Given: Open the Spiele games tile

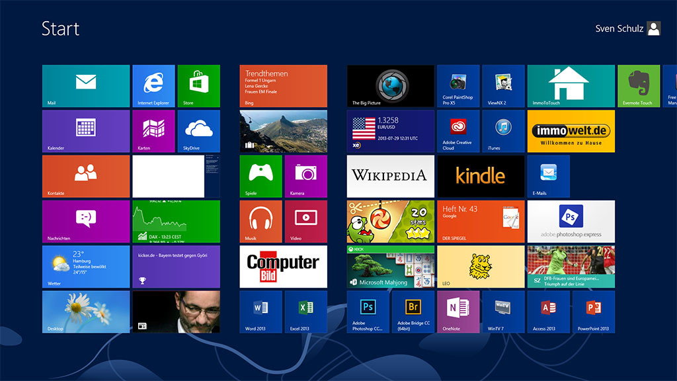Looking at the screenshot, I should point(260,176).
